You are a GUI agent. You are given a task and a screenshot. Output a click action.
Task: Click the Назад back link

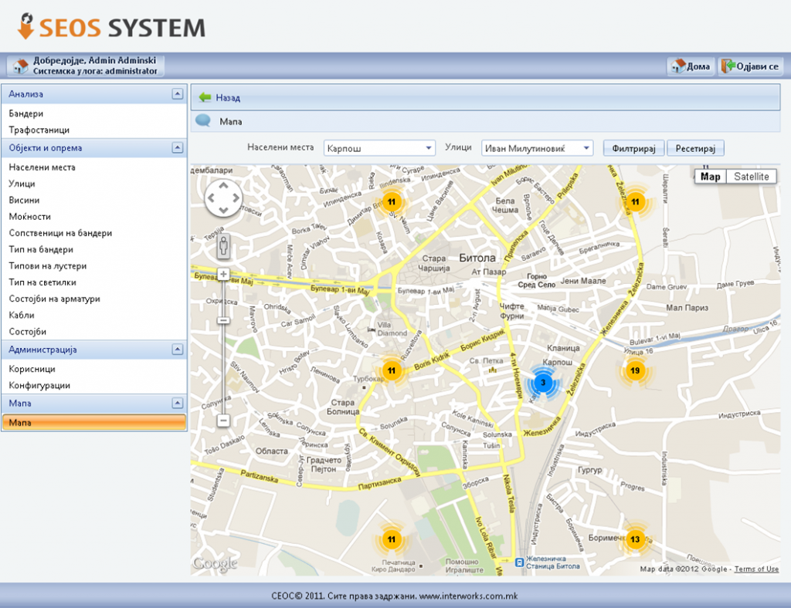228,98
